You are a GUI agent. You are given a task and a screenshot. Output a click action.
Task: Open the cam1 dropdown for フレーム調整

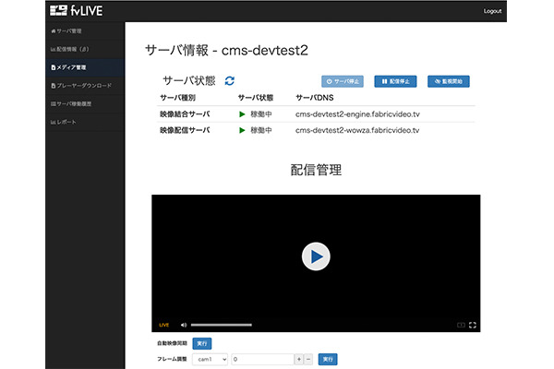point(211,358)
